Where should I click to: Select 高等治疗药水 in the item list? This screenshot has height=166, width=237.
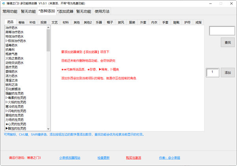(15, 32)
